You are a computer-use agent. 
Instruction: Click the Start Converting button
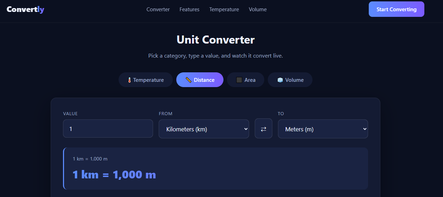pyautogui.click(x=397, y=9)
